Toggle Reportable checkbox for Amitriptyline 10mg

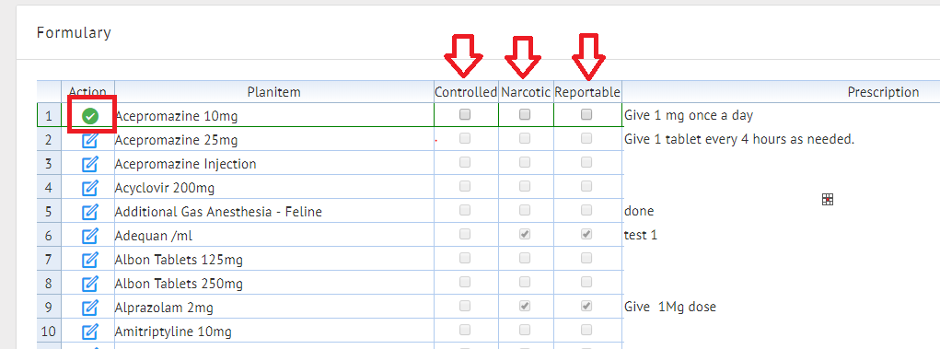586,330
